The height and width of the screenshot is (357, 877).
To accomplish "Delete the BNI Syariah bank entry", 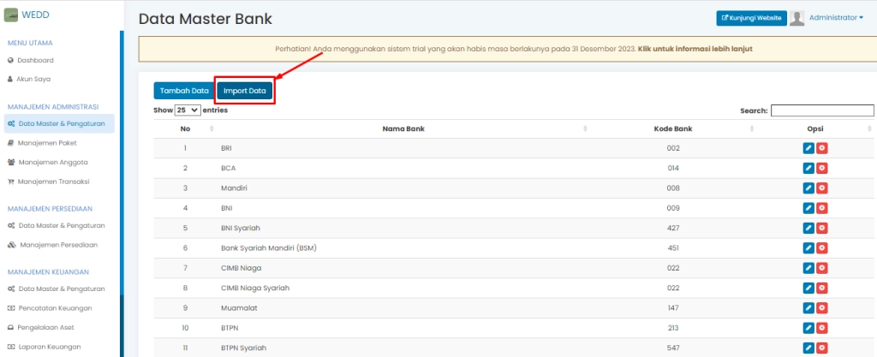I will [x=822, y=228].
